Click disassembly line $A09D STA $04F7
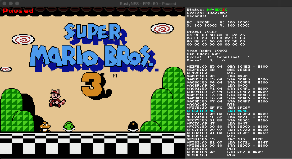Viewport: 292px width, 159px height. tap(227, 101)
